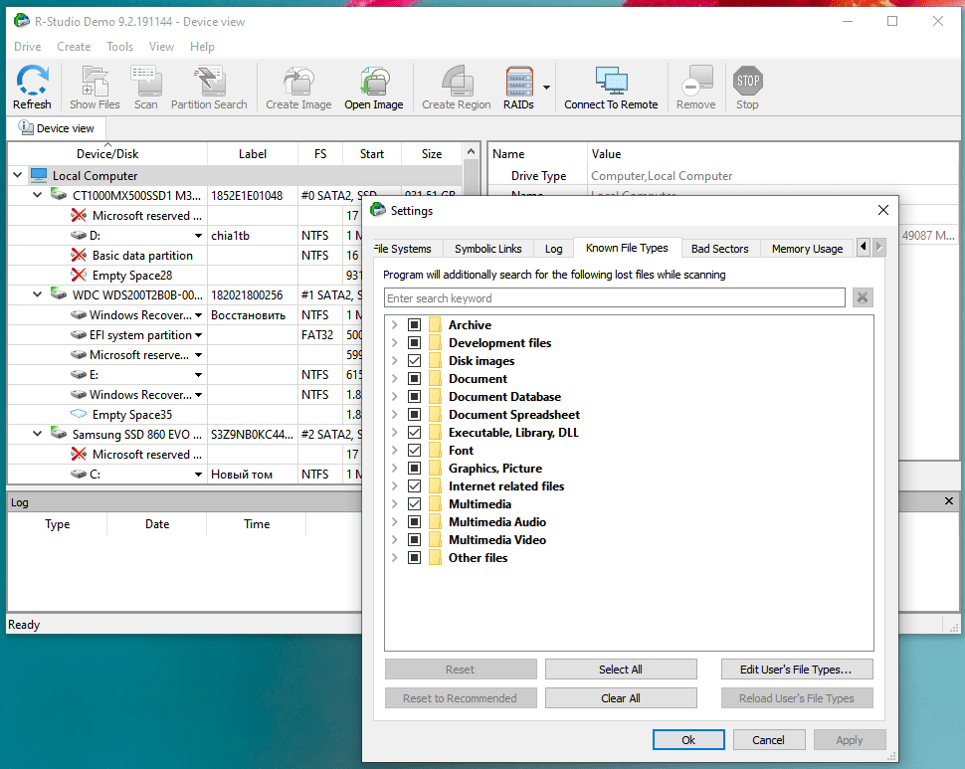Close the Log panel with X
965x769 pixels.
[x=949, y=501]
